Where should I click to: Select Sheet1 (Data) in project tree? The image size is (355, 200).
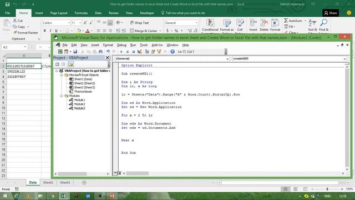(83, 79)
